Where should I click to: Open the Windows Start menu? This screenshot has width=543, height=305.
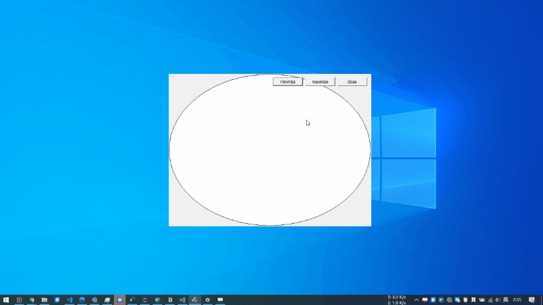[x=6, y=300]
